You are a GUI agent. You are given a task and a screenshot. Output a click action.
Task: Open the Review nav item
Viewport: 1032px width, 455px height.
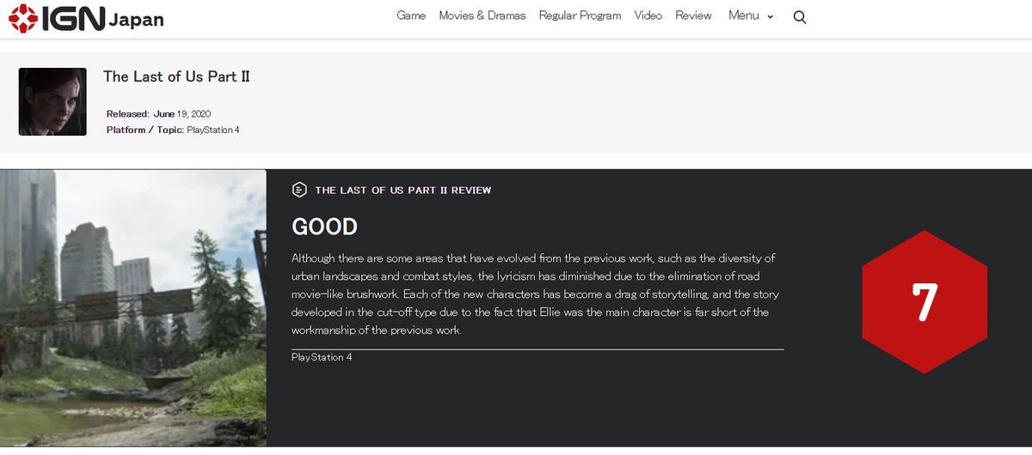tap(694, 15)
